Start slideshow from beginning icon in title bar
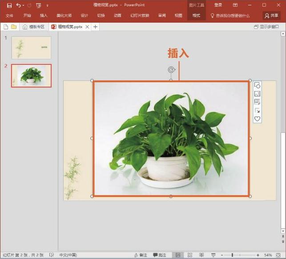This screenshot has height=259, width=286. (x=39, y=6)
